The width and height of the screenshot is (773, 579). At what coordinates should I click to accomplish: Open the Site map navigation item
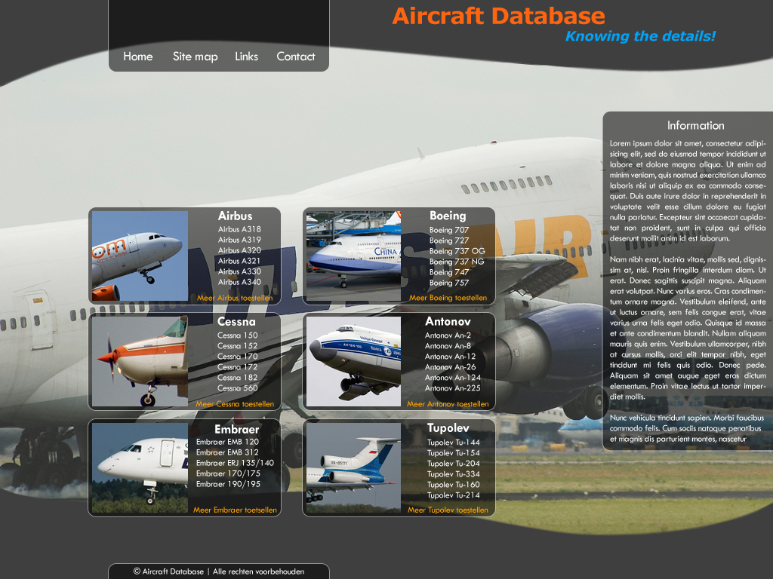coord(195,57)
